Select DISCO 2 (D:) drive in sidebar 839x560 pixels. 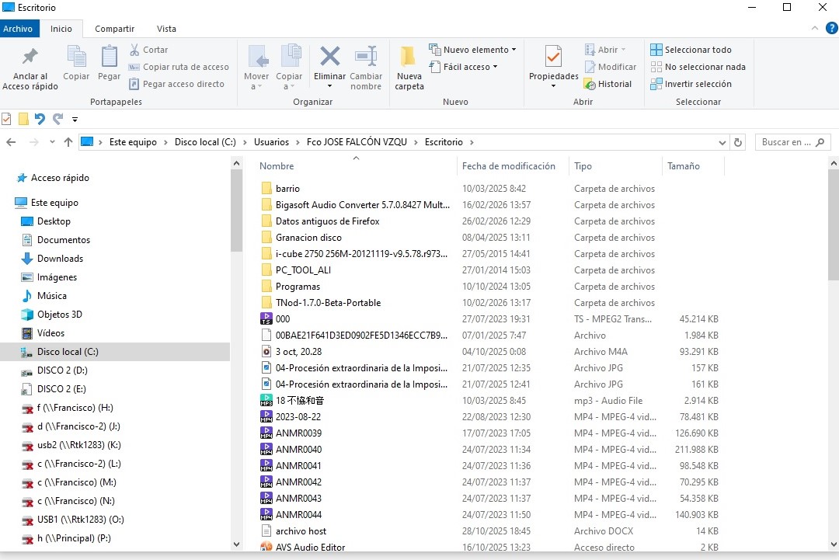coord(62,370)
